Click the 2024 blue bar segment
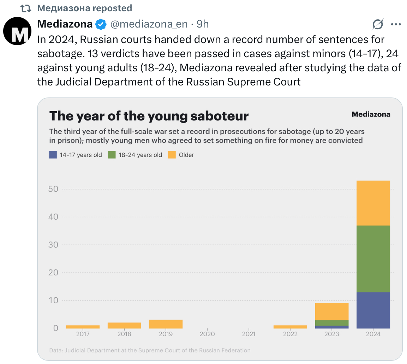This screenshot has width=407, height=364. pos(373,310)
